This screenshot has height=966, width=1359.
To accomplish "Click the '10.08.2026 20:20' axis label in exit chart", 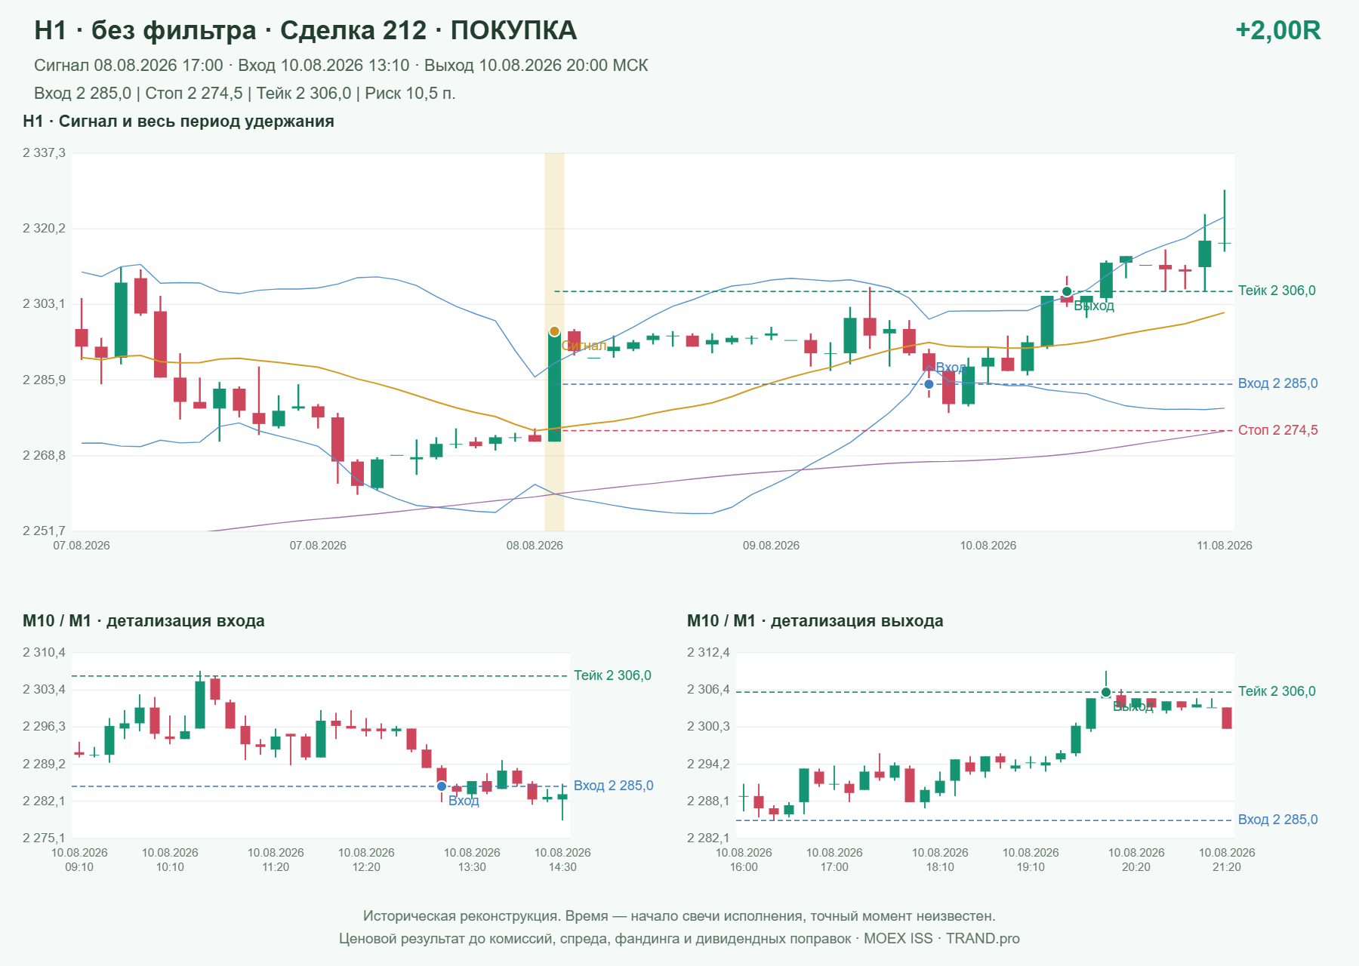I will (1136, 860).
